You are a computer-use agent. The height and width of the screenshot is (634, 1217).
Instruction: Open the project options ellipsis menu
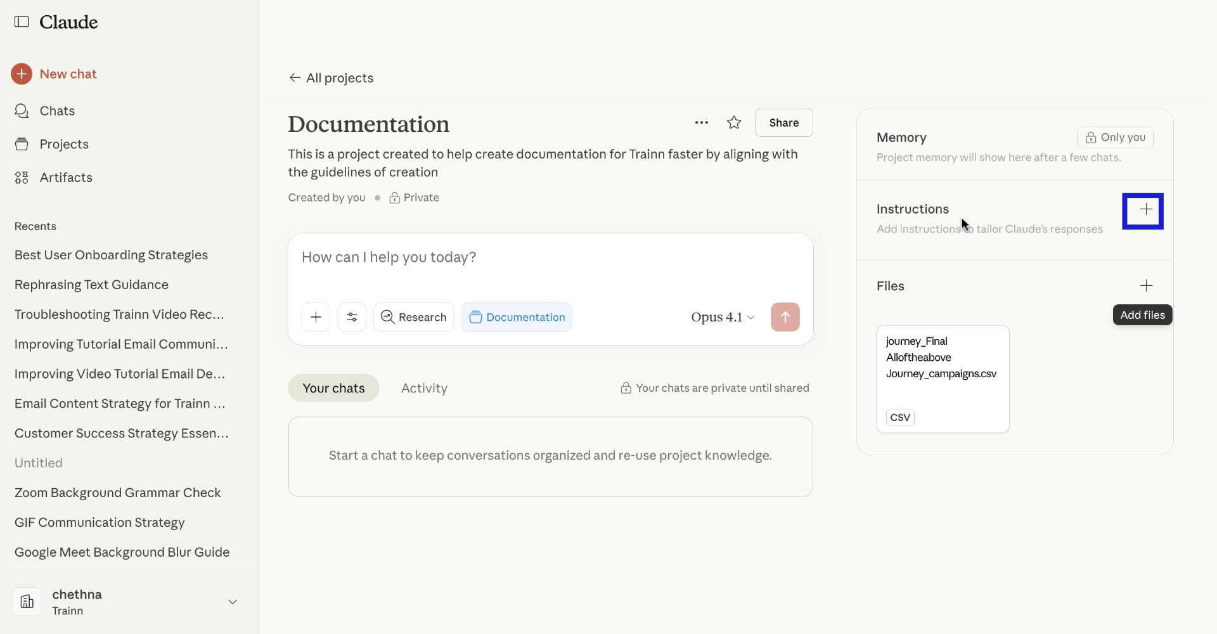point(702,122)
